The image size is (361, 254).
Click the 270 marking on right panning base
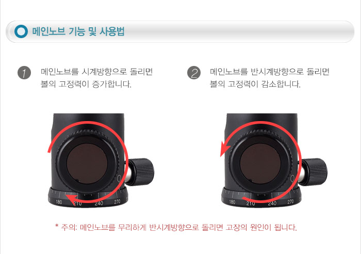pyautogui.click(x=290, y=201)
